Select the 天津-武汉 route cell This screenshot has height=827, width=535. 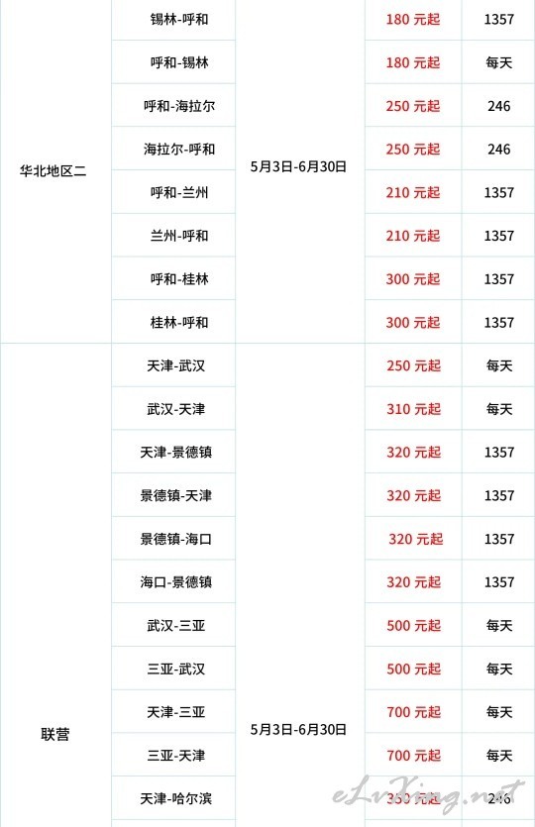[176, 365]
